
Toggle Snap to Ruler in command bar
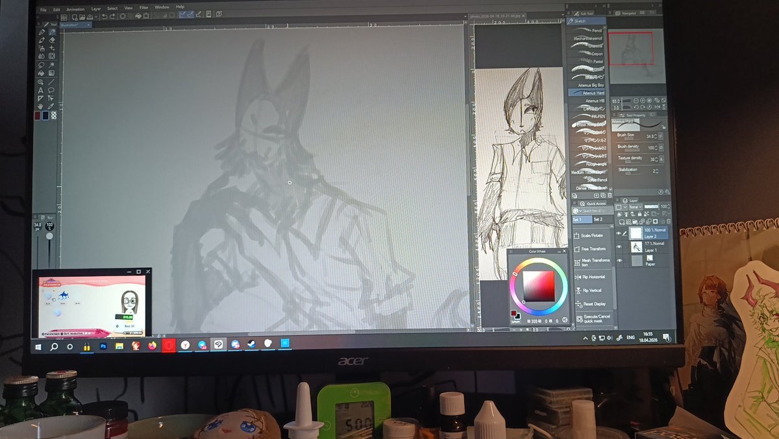tap(182, 14)
